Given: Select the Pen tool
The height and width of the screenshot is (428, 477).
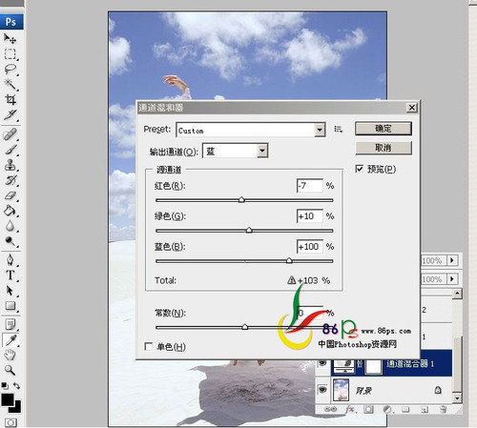Looking at the screenshot, I should tap(10, 259).
